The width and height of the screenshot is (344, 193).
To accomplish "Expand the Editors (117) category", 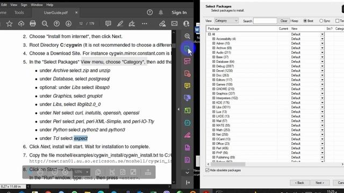I will tap(214, 80).
